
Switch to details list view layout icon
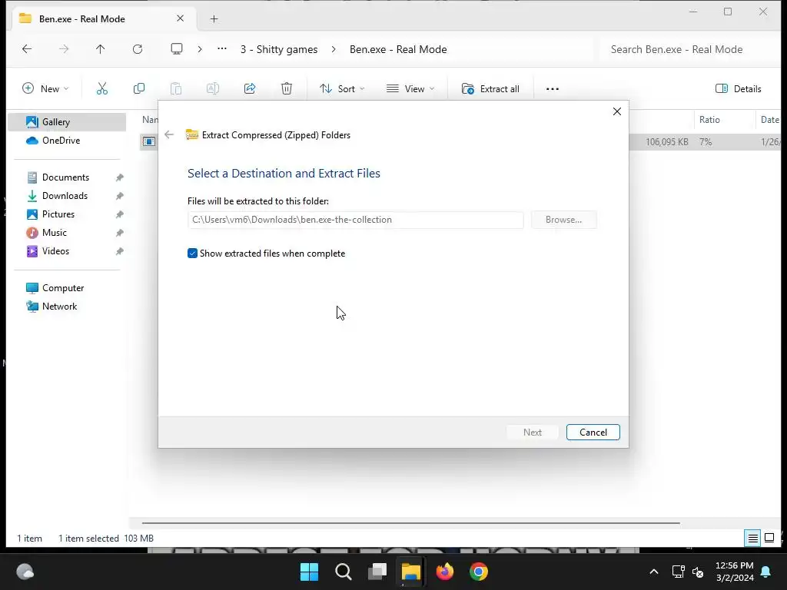[x=752, y=539]
